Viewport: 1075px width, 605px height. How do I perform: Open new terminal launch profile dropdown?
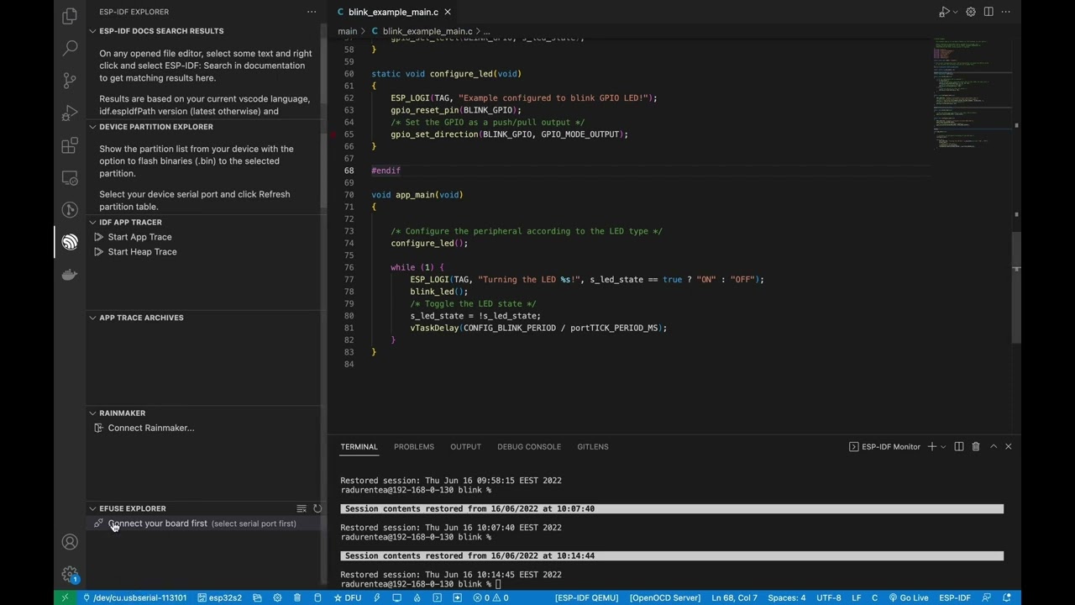[943, 446]
